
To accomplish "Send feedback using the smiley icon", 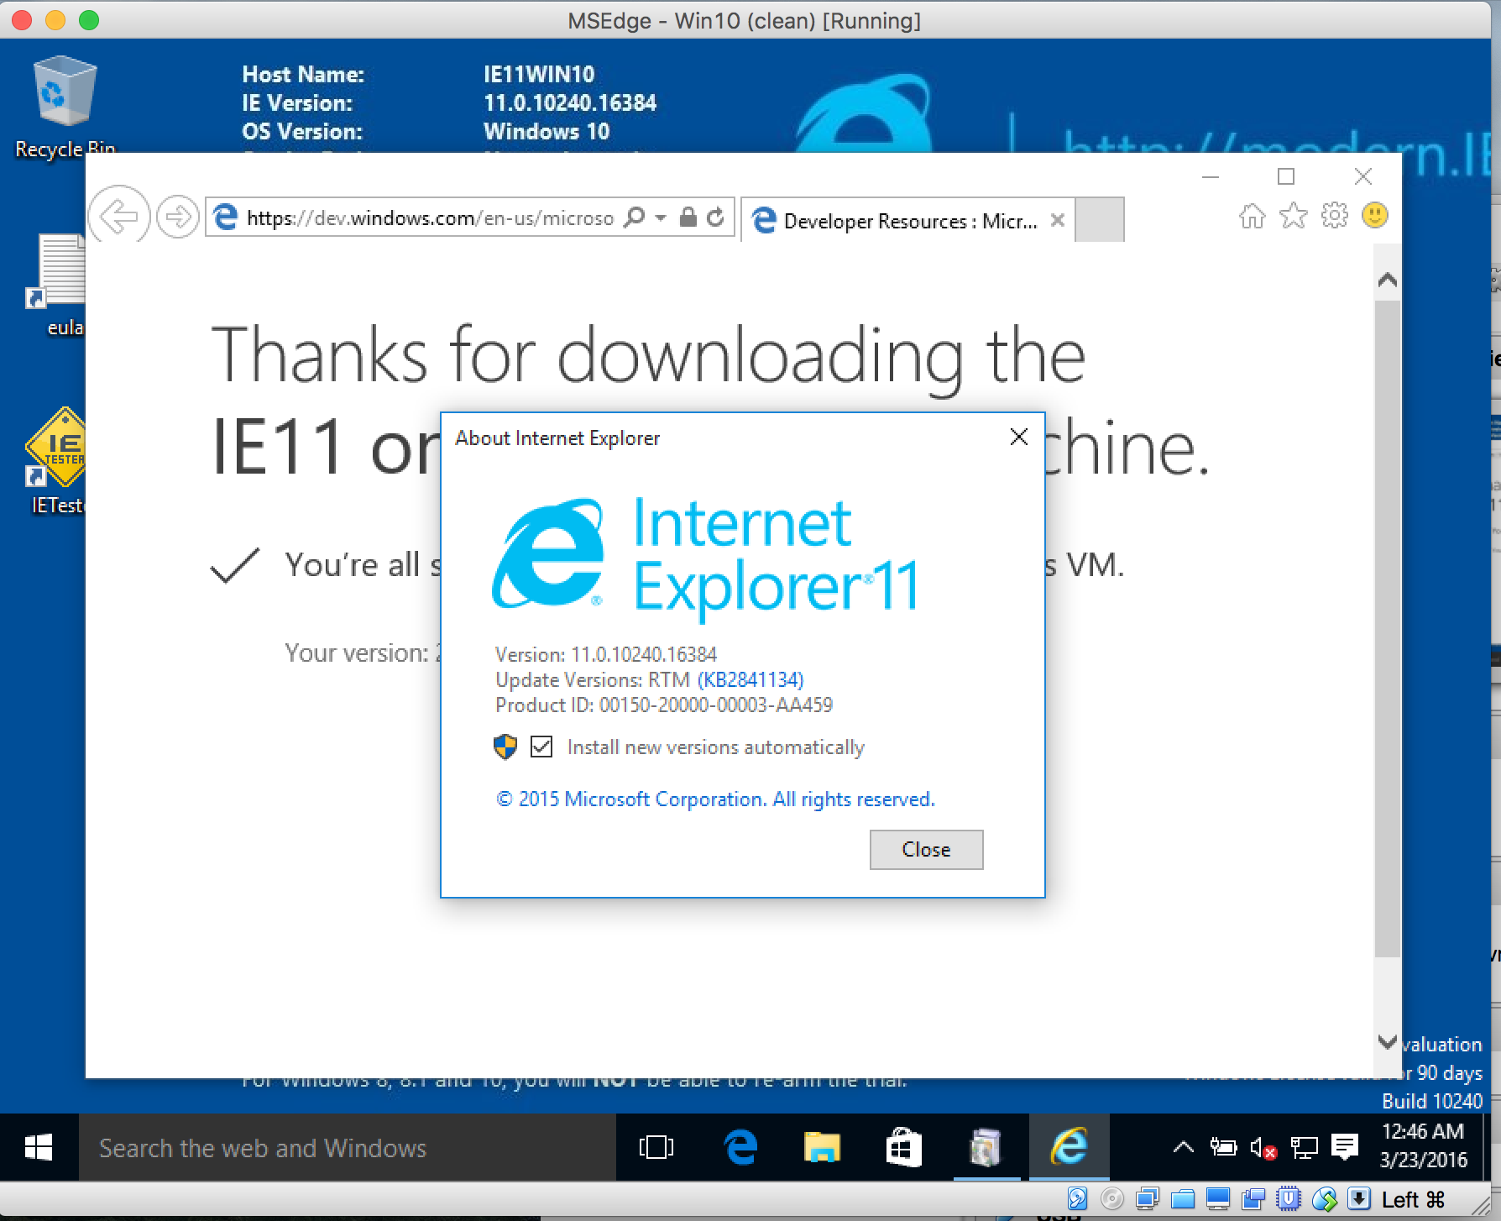I will click(x=1374, y=216).
